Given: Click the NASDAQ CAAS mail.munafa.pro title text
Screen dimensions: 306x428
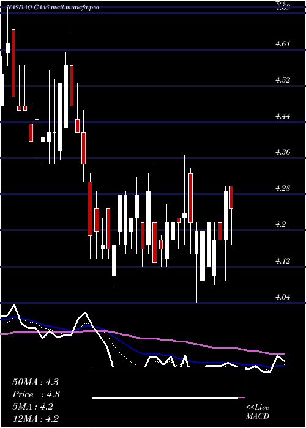Looking at the screenshot, I should (53, 7).
